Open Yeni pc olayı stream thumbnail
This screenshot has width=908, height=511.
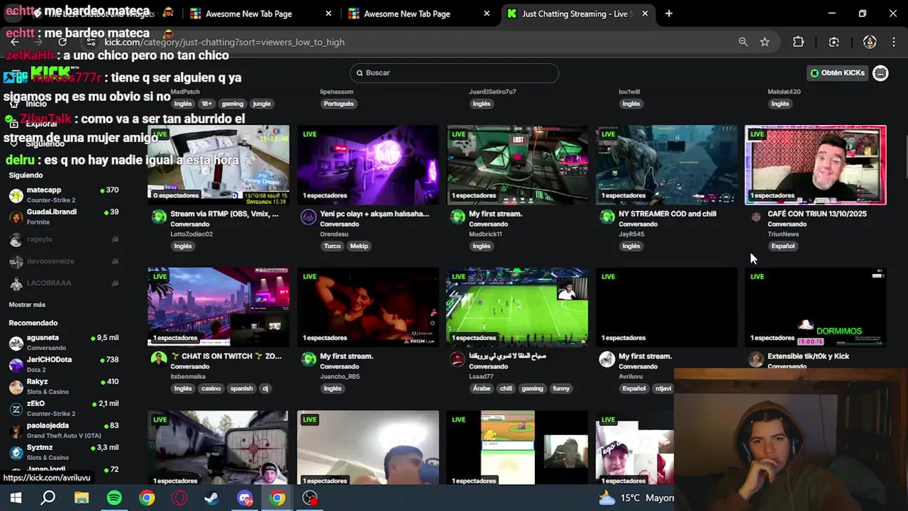[368, 165]
